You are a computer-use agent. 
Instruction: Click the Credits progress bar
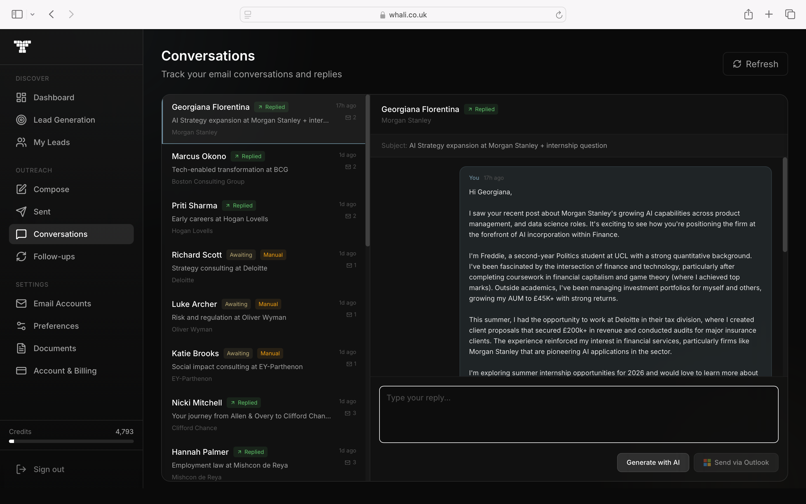point(71,441)
